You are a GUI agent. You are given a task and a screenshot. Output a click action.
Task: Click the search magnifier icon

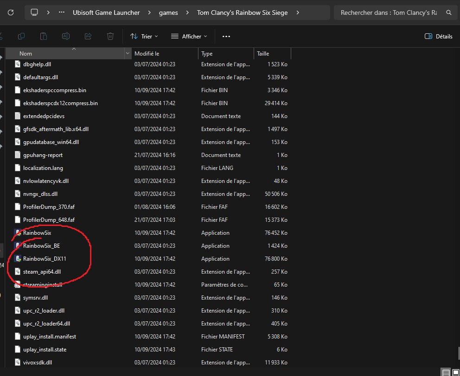[x=448, y=13]
